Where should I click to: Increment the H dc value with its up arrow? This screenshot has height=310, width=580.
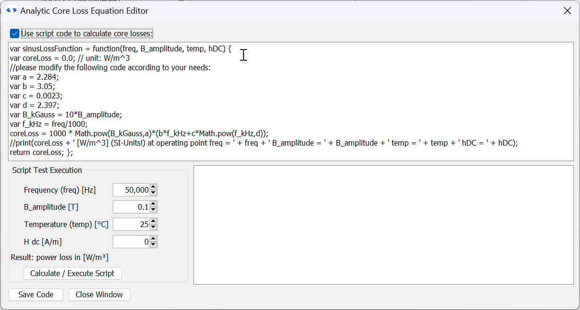[154, 239]
